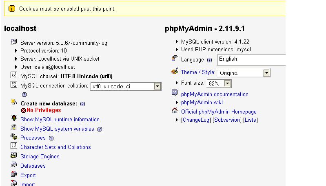Click the red No Privileges error icon
Image resolution: width=326 pixels, height=186 pixels.
click(x=23, y=110)
